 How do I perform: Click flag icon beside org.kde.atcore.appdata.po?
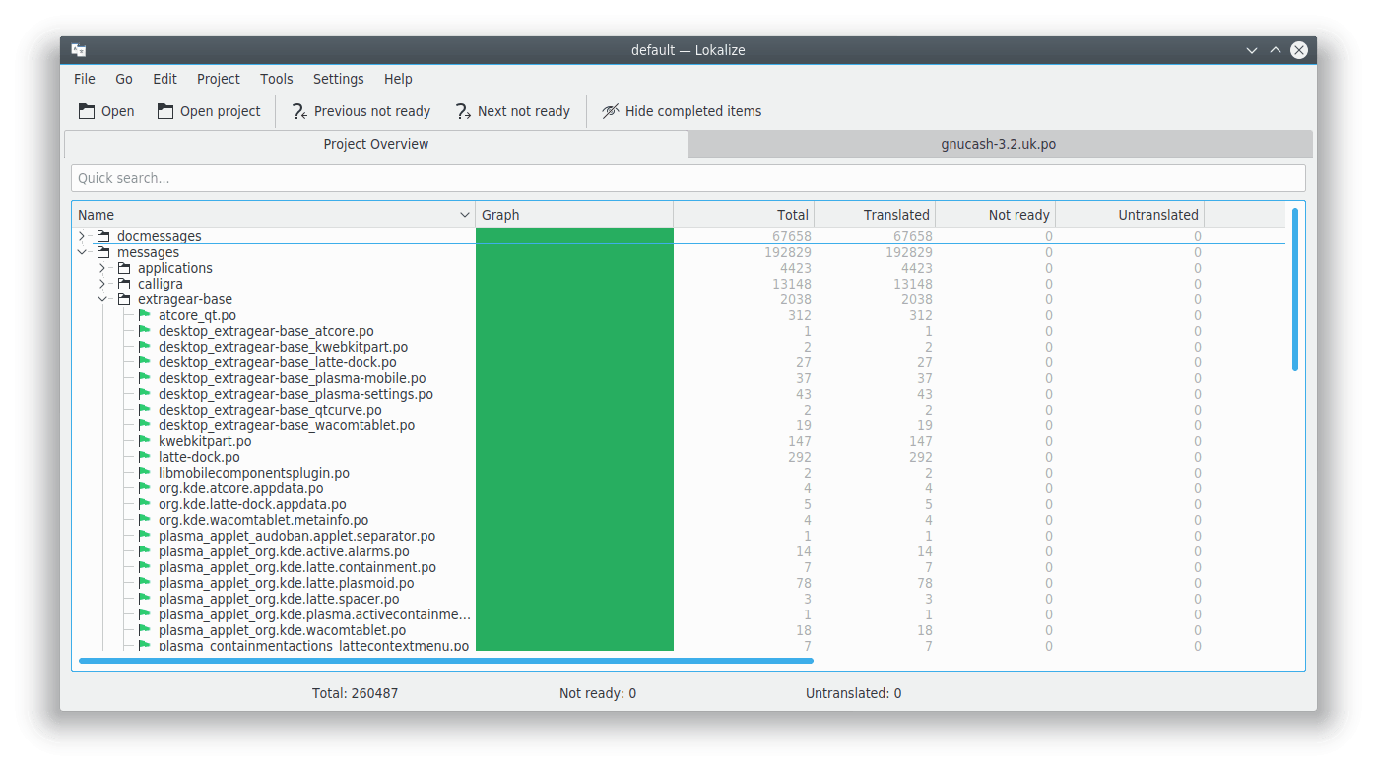point(145,488)
